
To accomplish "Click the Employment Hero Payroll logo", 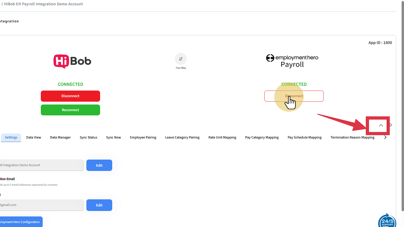I will pyautogui.click(x=292, y=61).
